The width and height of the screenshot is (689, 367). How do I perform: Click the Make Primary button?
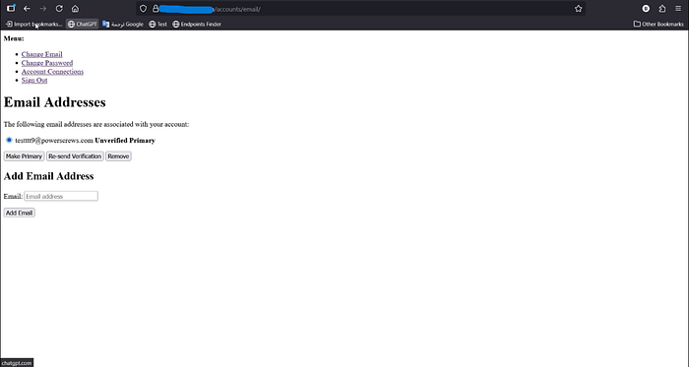click(24, 156)
